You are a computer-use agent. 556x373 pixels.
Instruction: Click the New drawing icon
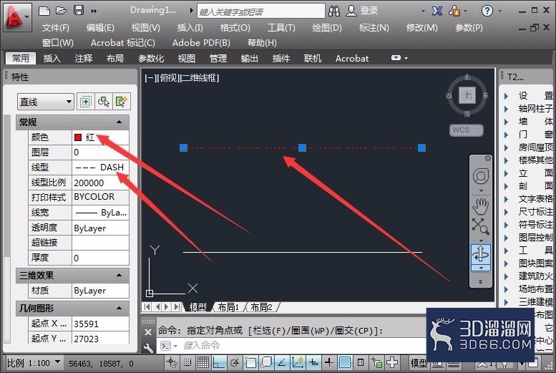[44, 11]
